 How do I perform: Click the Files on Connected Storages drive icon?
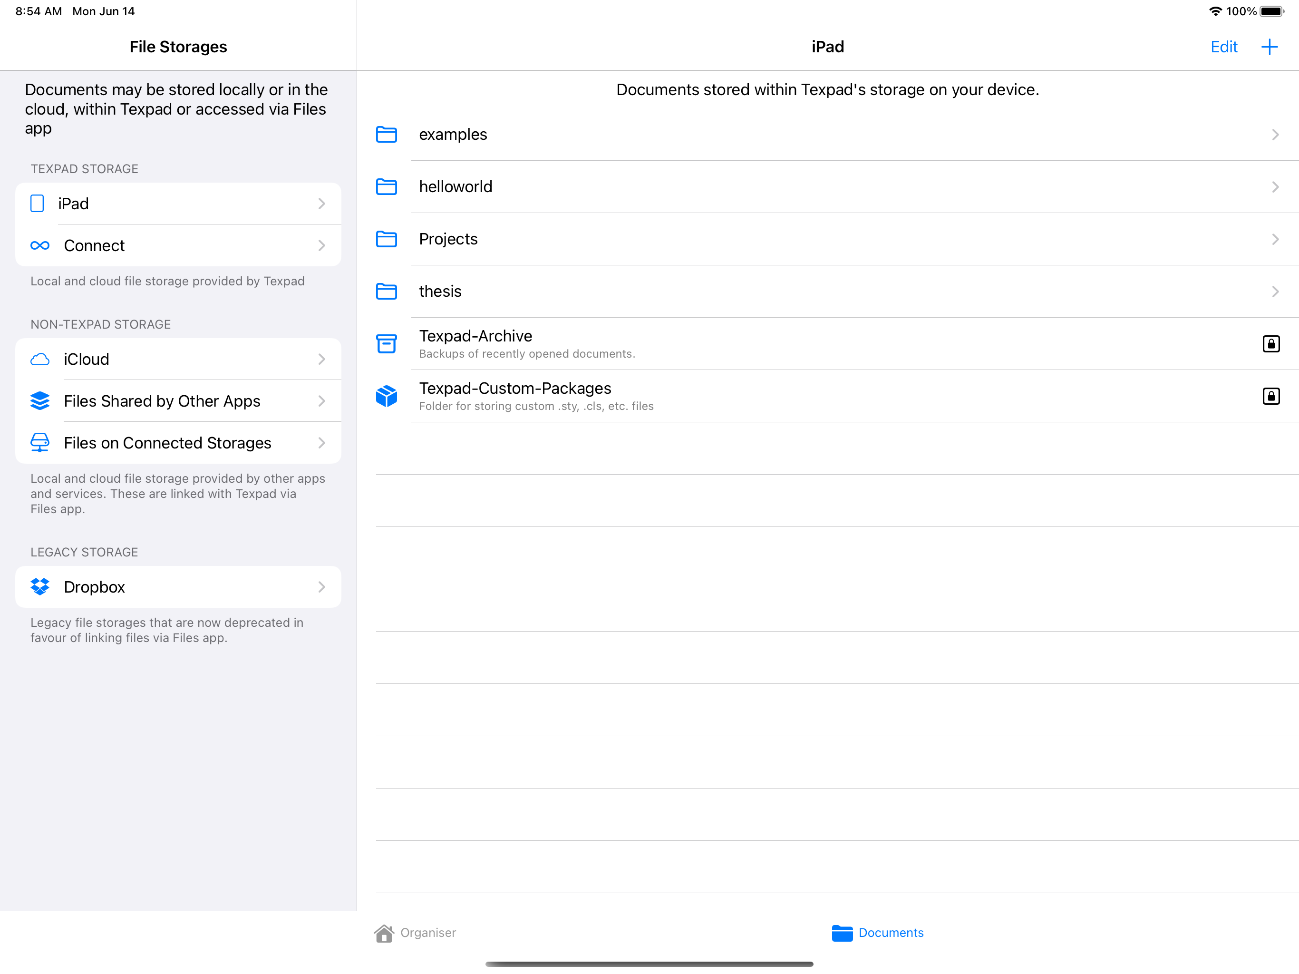40,443
